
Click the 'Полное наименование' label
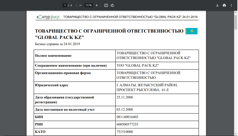tap(53, 56)
